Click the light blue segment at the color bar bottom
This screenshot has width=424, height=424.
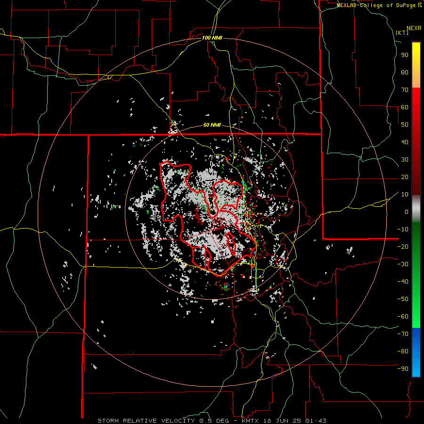[416, 367]
